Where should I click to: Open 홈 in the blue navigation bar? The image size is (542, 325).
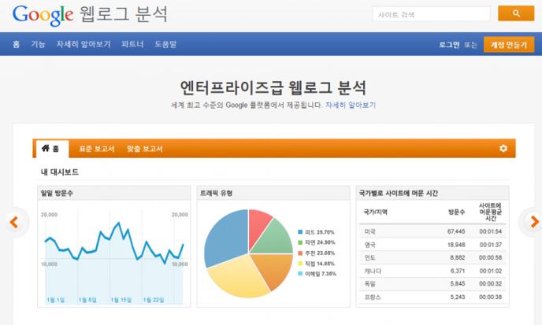click(17, 44)
